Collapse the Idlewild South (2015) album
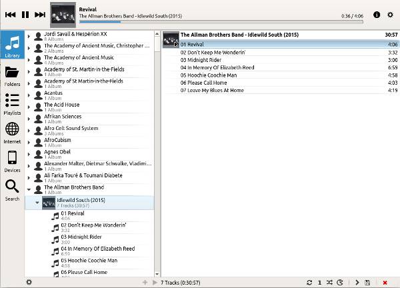 (x=37, y=203)
